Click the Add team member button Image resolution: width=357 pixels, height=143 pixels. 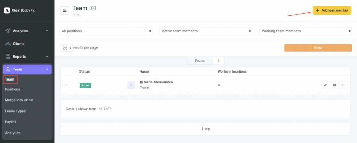(x=332, y=10)
